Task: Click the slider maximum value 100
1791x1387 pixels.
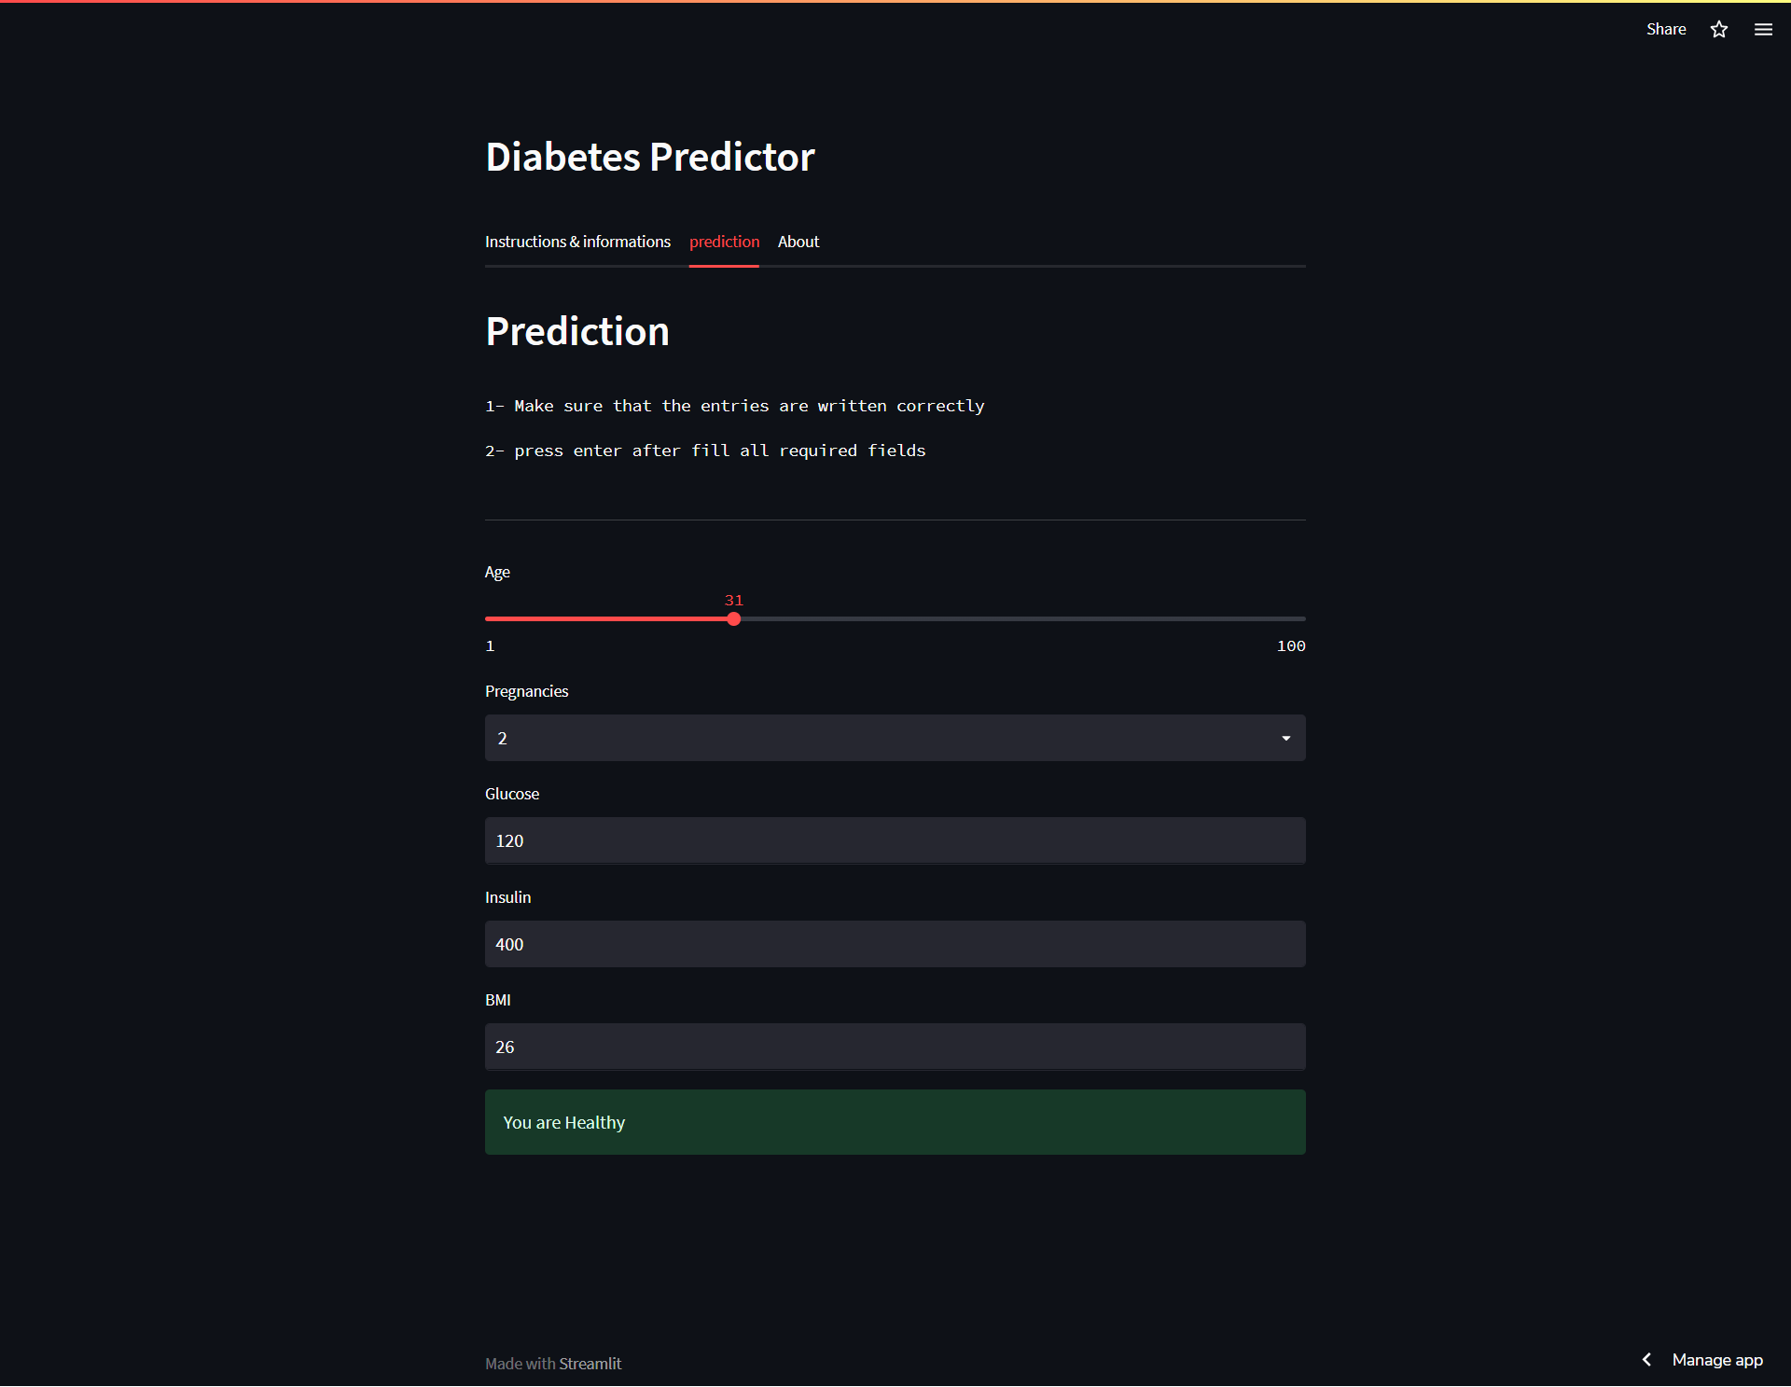Action: pyautogui.click(x=1291, y=646)
